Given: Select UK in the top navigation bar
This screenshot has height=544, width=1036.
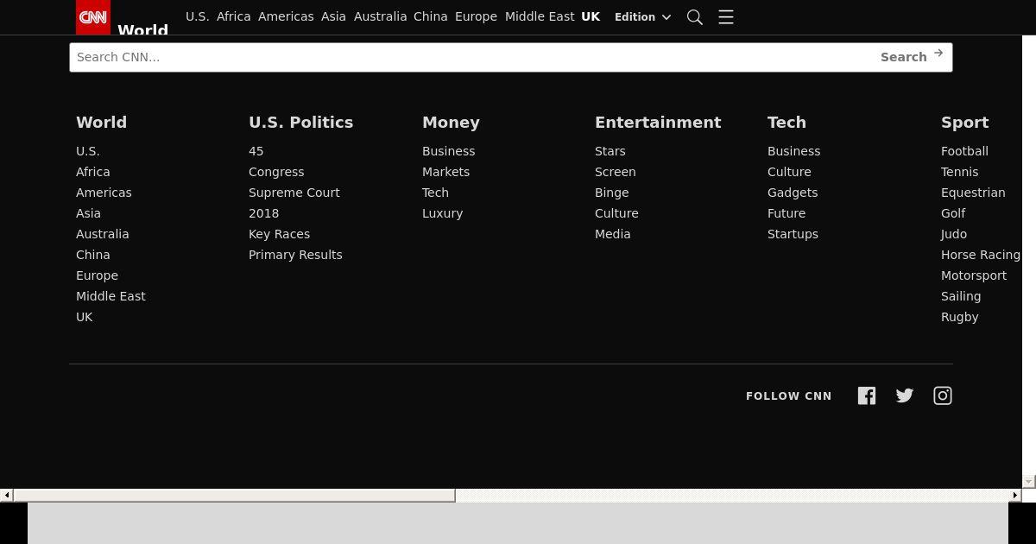Looking at the screenshot, I should pyautogui.click(x=591, y=16).
